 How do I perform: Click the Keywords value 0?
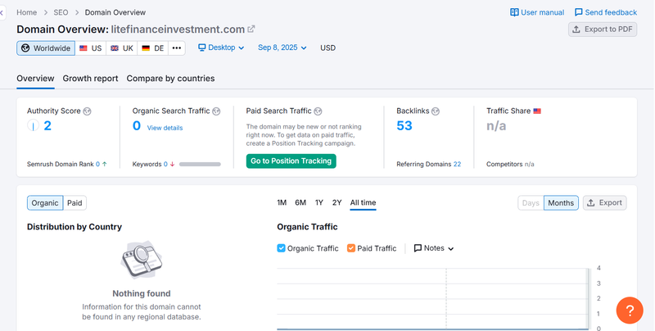tap(165, 164)
